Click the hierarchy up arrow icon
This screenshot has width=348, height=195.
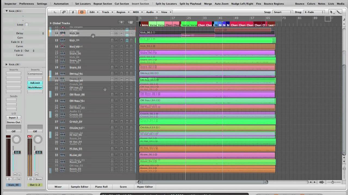pyautogui.click(x=55, y=12)
